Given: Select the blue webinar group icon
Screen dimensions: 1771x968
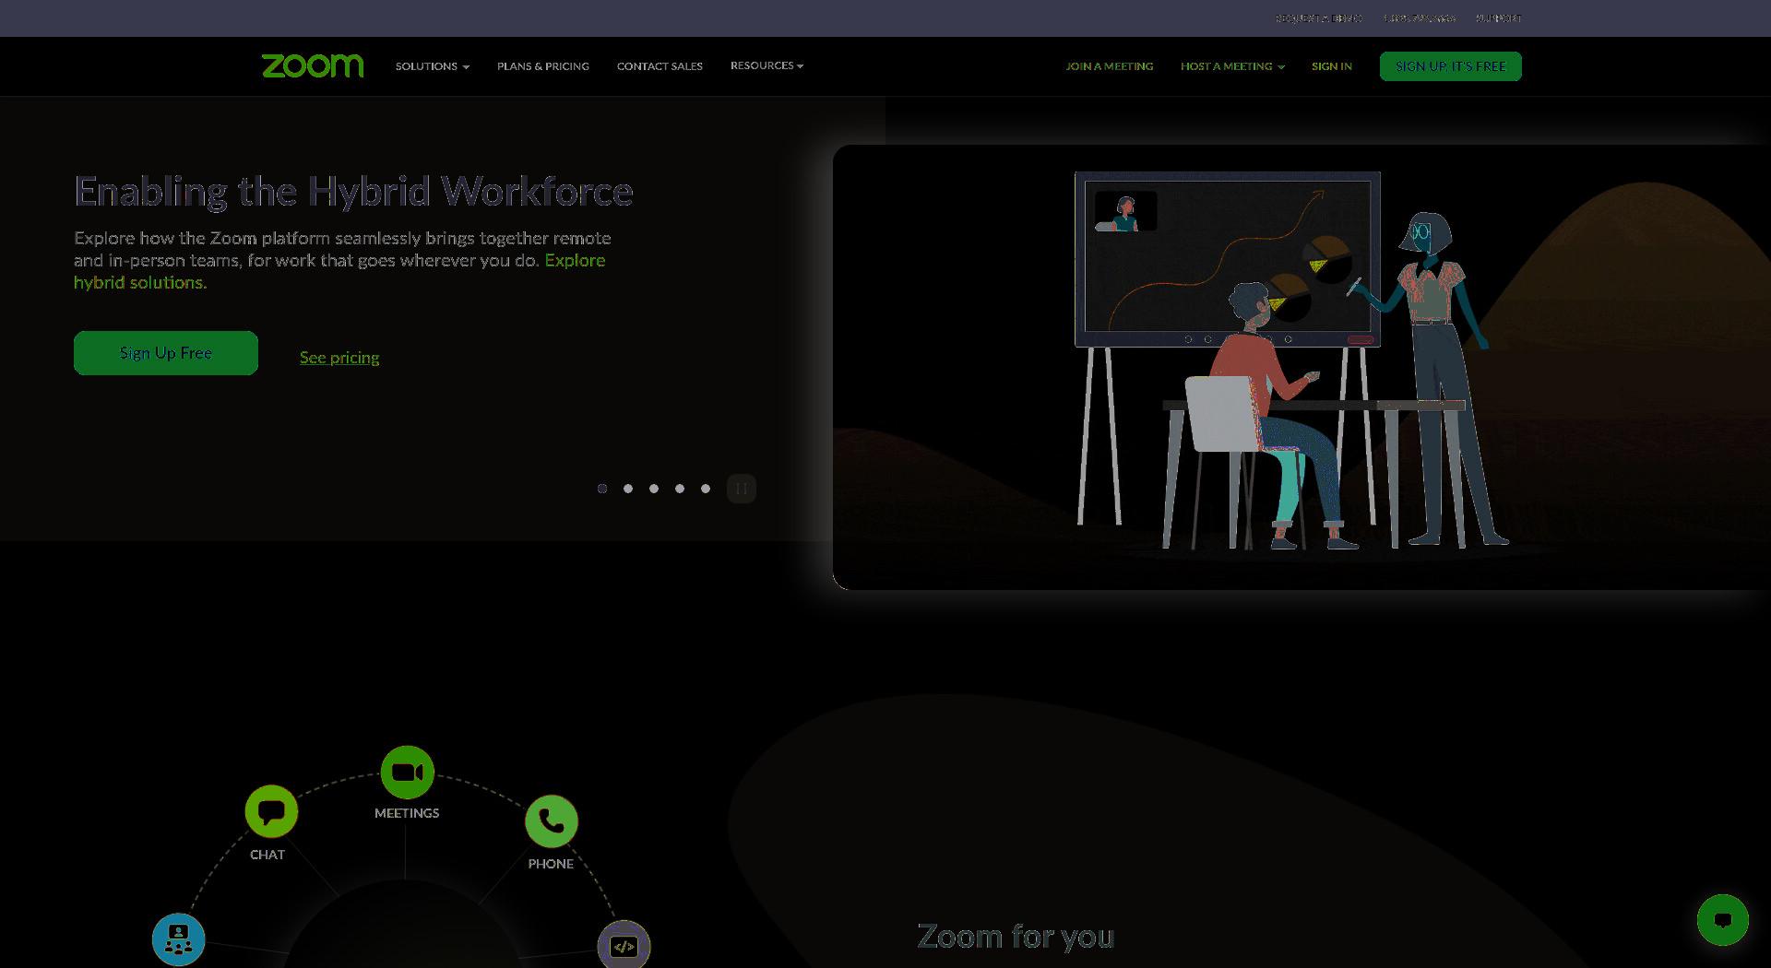Looking at the screenshot, I should (x=178, y=939).
